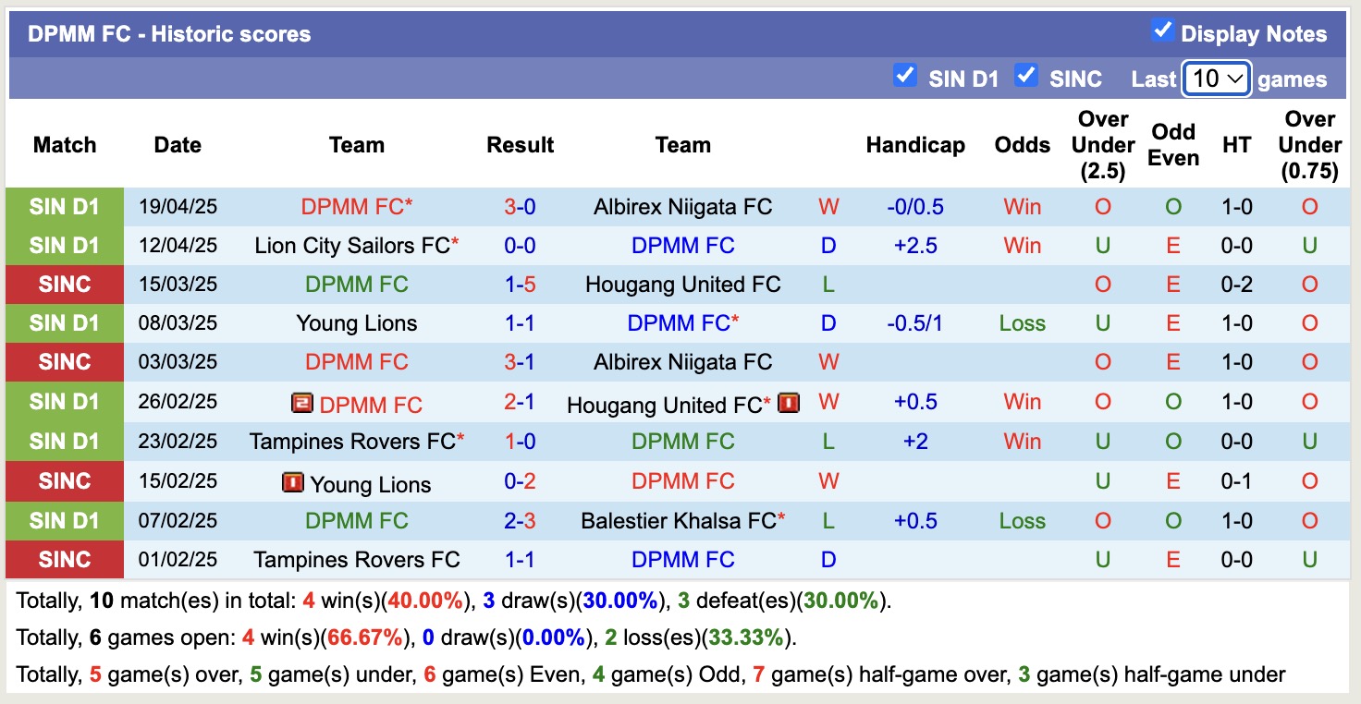
Task: Uncheck the SINC league filter
Action: coord(1025,76)
